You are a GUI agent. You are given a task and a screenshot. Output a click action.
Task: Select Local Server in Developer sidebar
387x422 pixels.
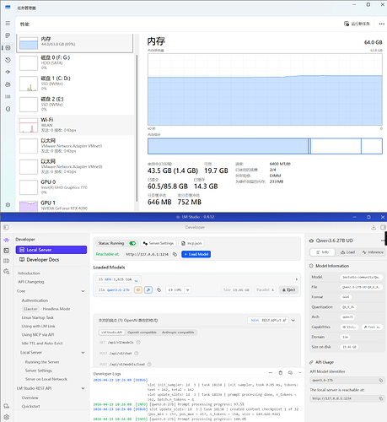click(51, 250)
